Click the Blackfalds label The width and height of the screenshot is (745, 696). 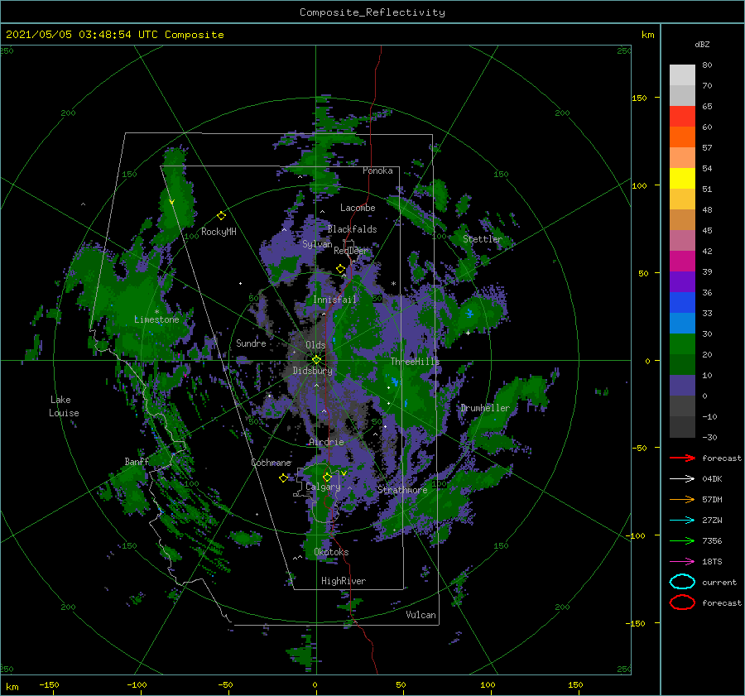click(x=352, y=229)
